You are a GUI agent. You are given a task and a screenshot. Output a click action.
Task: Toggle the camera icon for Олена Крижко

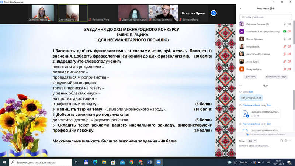289,39
